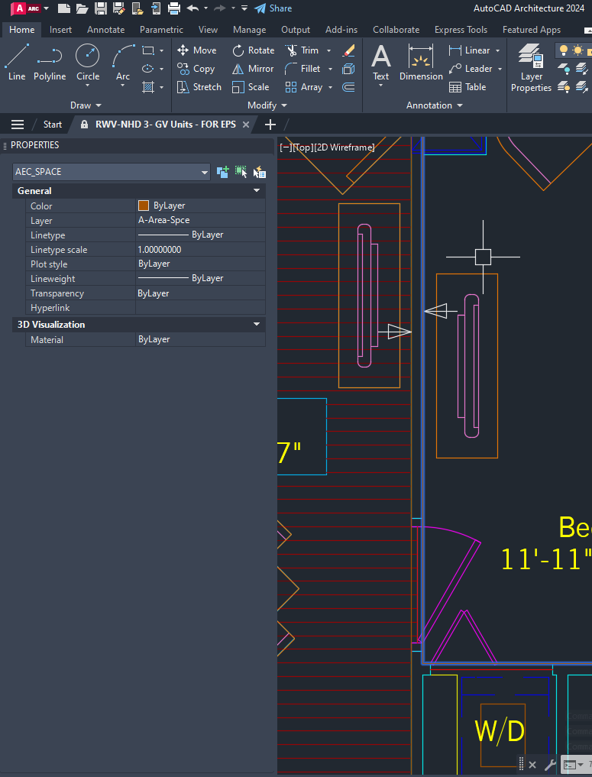Viewport: 592px width, 777px height.
Task: Activate the Dimension tool
Action: click(421, 62)
